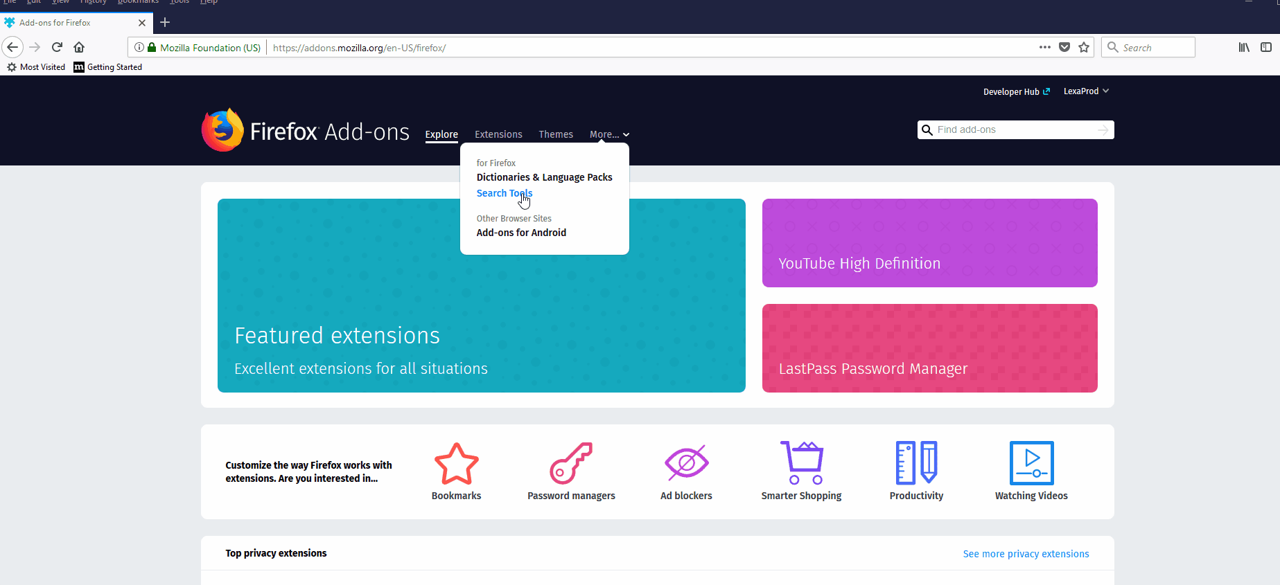Choose Search Tools from the dropdown
The width and height of the screenshot is (1280, 585).
coord(505,193)
